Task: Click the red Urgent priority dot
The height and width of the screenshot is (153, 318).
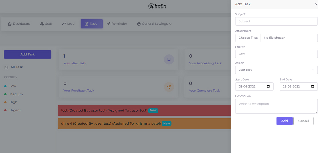Action: (x=5, y=111)
